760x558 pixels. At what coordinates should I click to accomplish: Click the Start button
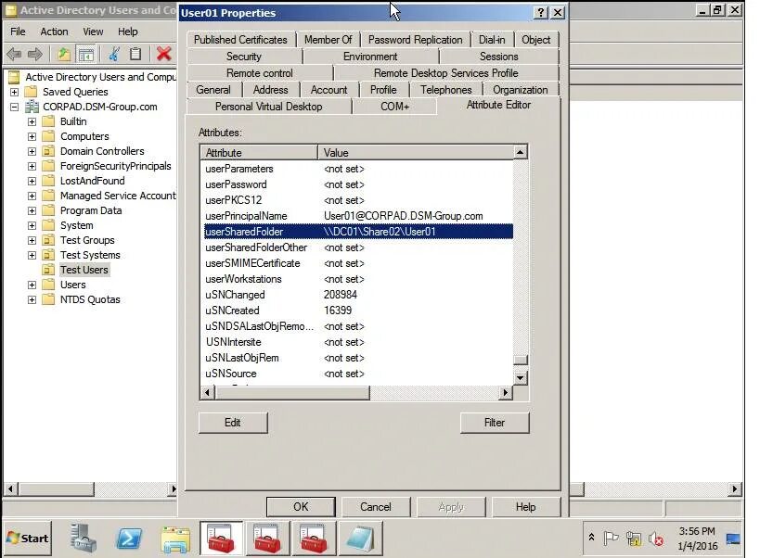click(x=28, y=539)
